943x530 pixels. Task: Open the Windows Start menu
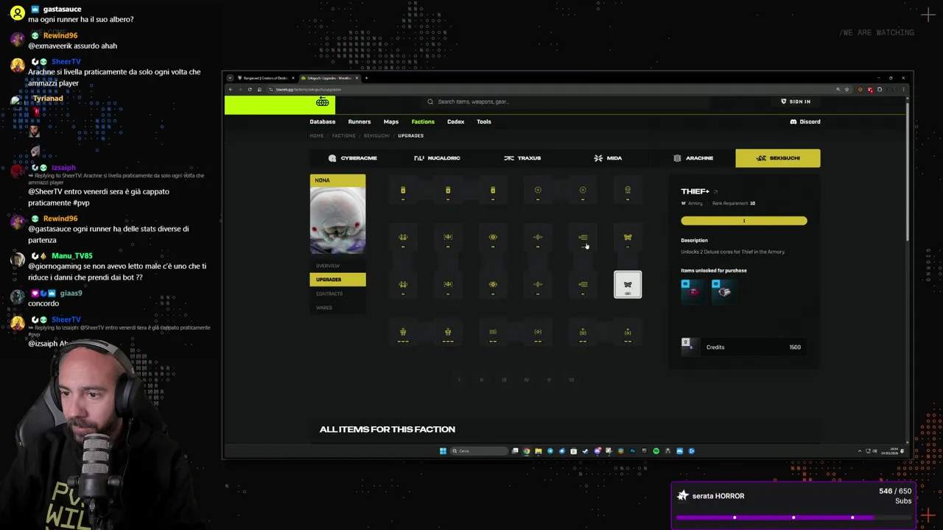click(443, 451)
